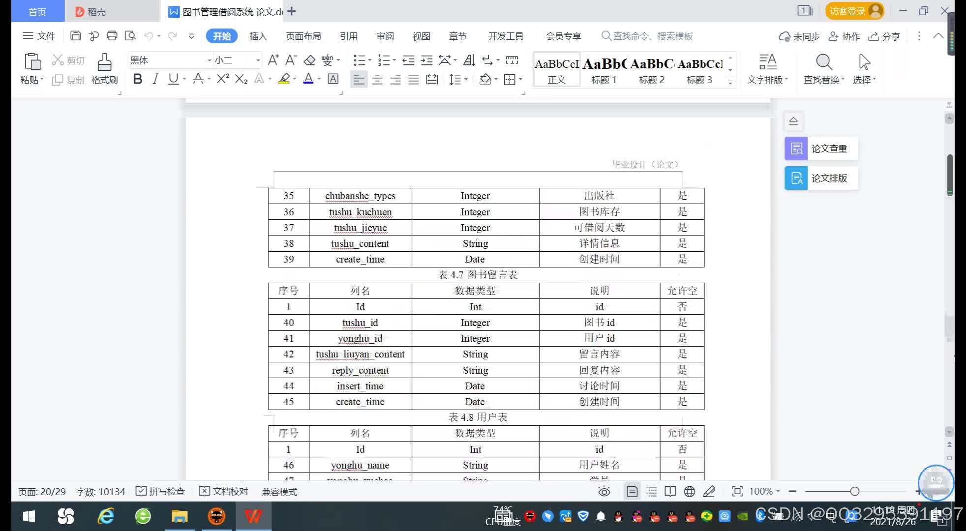This screenshot has height=531, width=966.
Task: Apply character border icon
Action: pyautogui.click(x=333, y=79)
